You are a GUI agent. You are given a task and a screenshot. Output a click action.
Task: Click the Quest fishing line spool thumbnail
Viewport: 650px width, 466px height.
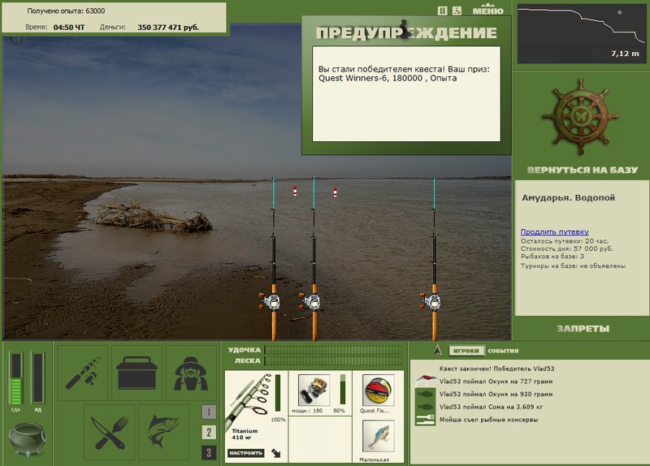378,390
